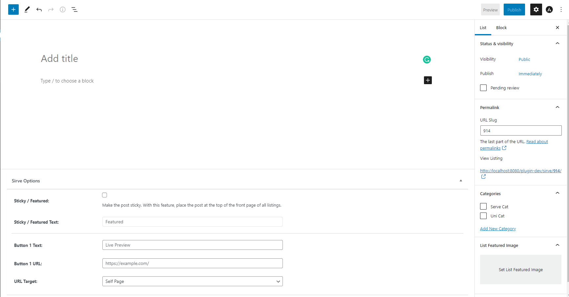Focus the Button 1 Text input
Image resolution: width=569 pixels, height=297 pixels.
[192, 245]
